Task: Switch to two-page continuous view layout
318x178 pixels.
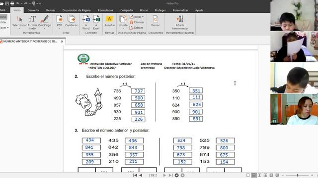Action: coord(265,175)
